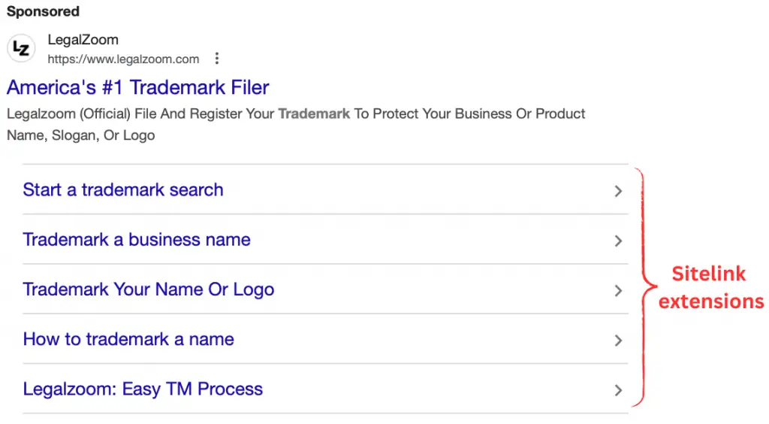Open the three-dot ad options menu
Viewport: 769px width, 424px height.
(x=217, y=59)
